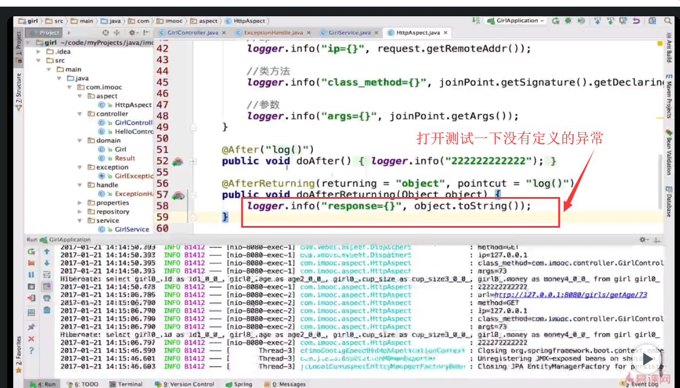Screen dimensions: 680x388
Task: Click the exit icon in Run panel
Action: point(31,298)
